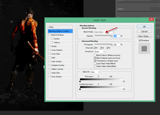
Task: Check Layer Mask Hides Effects option
Action: coord(95,64)
